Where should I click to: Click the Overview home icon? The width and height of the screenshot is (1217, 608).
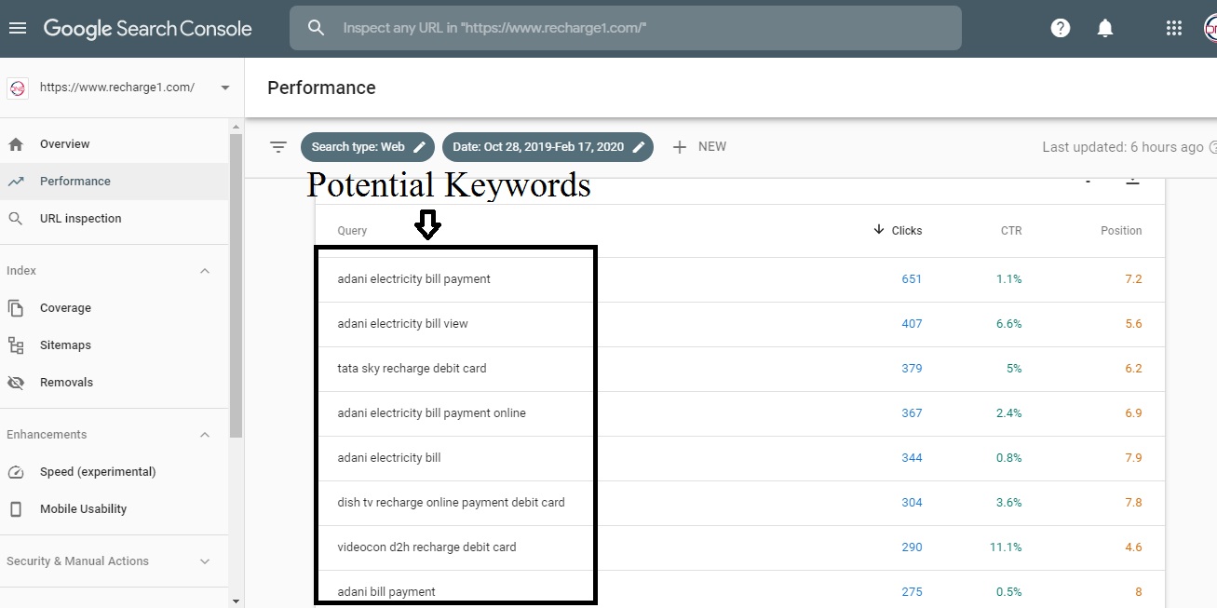pyautogui.click(x=16, y=144)
